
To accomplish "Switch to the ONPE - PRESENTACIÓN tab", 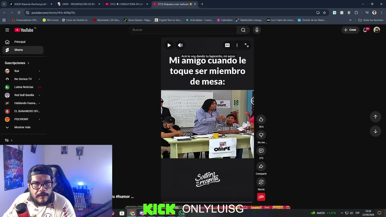I will (79, 4).
